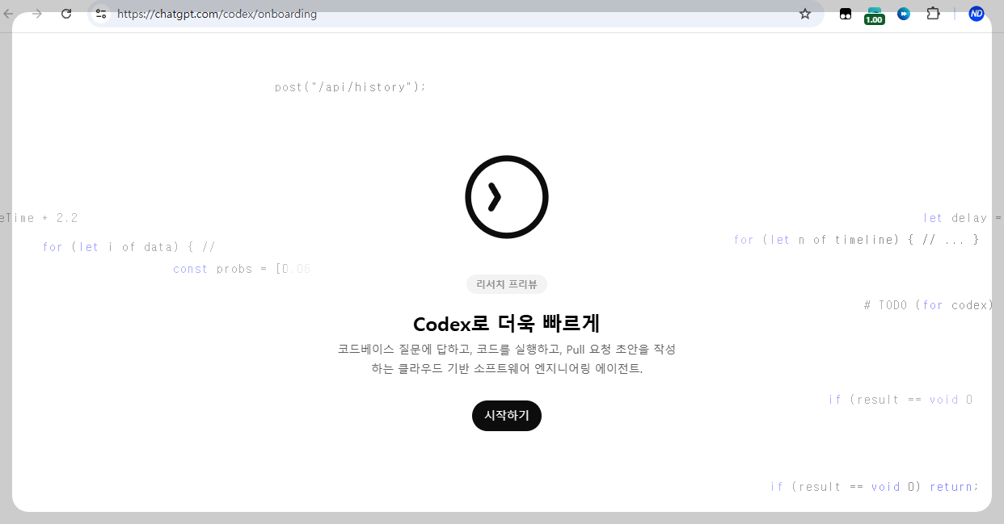Click the chatgpt.com/codex/onboarding address bar
The image size is (1004, 524).
455,14
